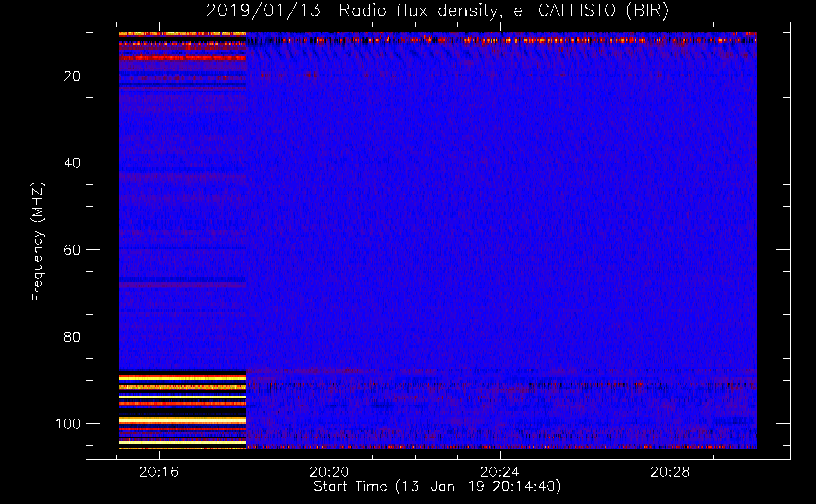Click the plot title "2019/01/13 Radio flux density, e-CALLISTO (BIR)"
This screenshot has height=504, width=816.
click(x=437, y=11)
